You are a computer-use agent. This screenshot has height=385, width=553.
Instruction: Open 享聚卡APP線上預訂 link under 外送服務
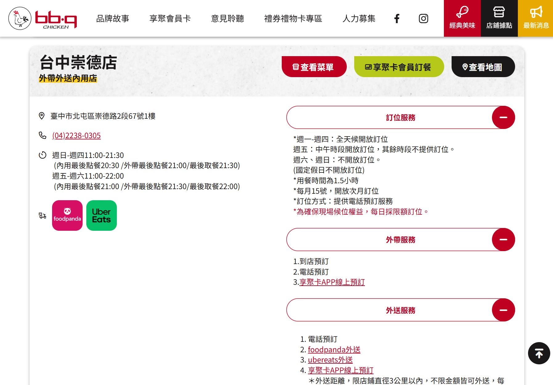point(341,370)
